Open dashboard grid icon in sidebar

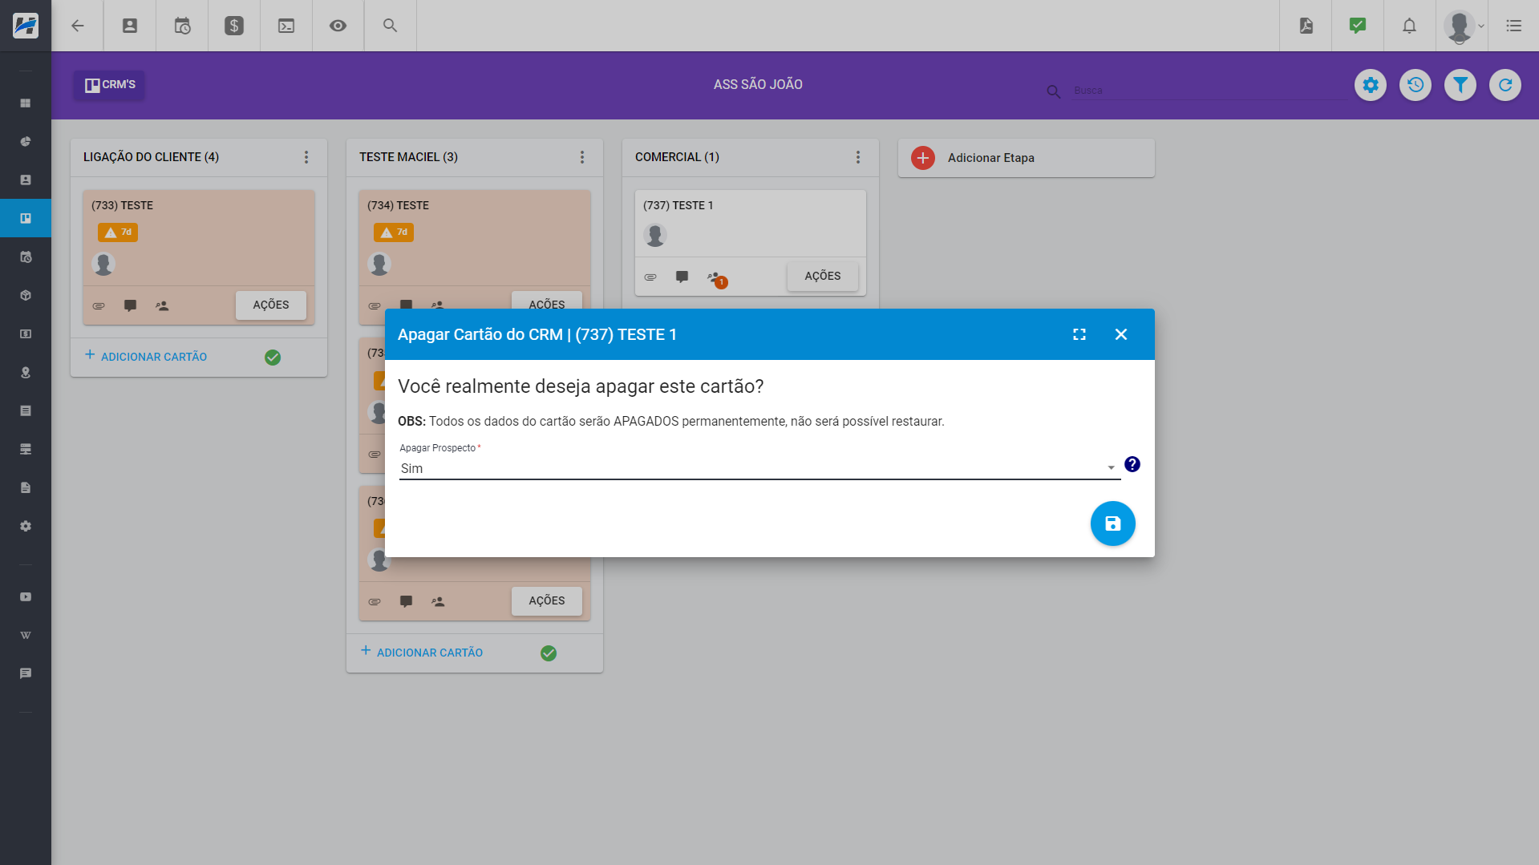(x=26, y=103)
